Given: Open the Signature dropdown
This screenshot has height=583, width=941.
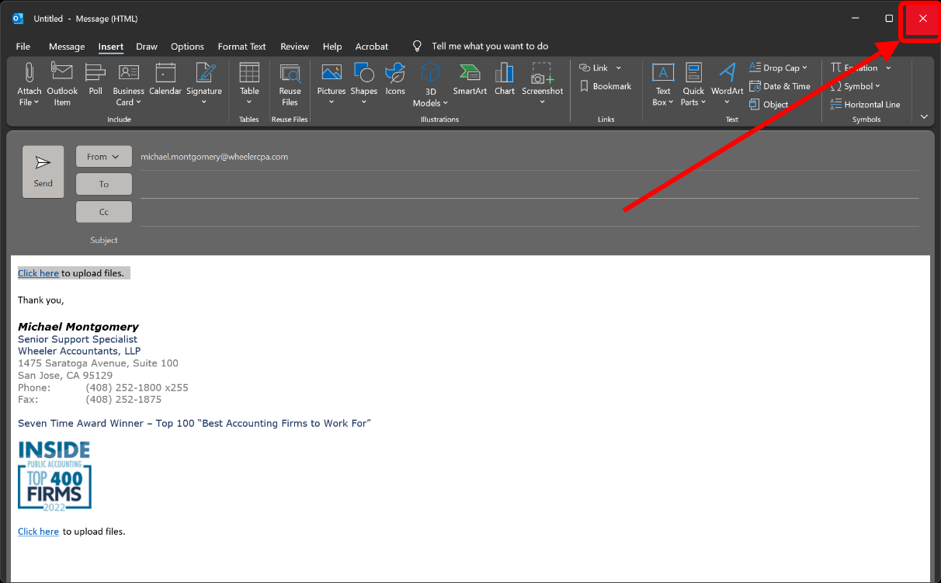Looking at the screenshot, I should pyautogui.click(x=204, y=84).
